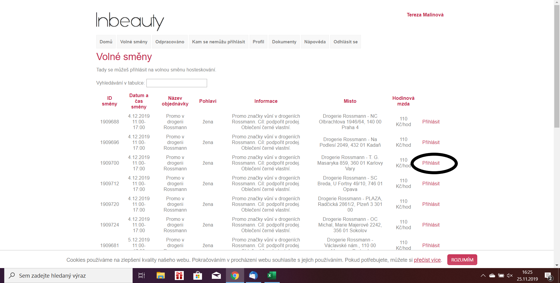Viewport: 560px width, 283px height.
Task: Click the Inbeauty logo
Action: (x=130, y=21)
